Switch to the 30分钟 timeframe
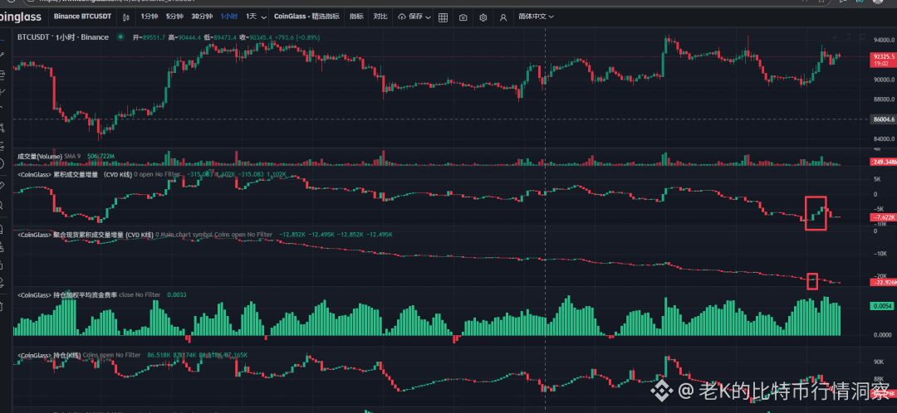Viewport: 897px width, 413px height. click(x=201, y=17)
